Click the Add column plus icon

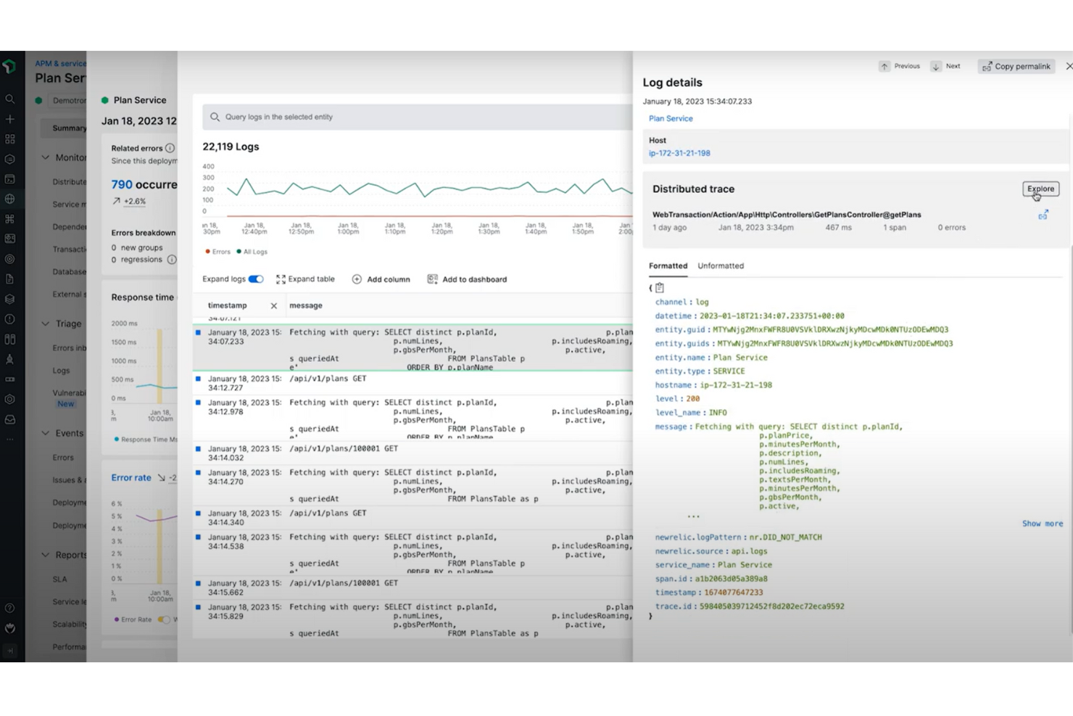click(357, 279)
